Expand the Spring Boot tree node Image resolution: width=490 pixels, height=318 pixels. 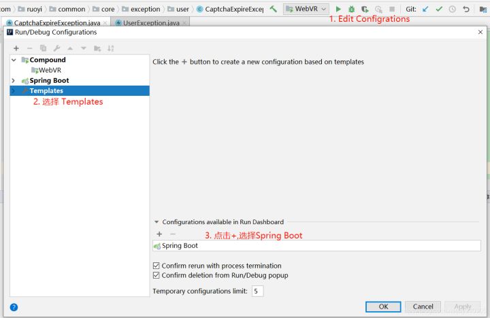pyautogui.click(x=14, y=80)
